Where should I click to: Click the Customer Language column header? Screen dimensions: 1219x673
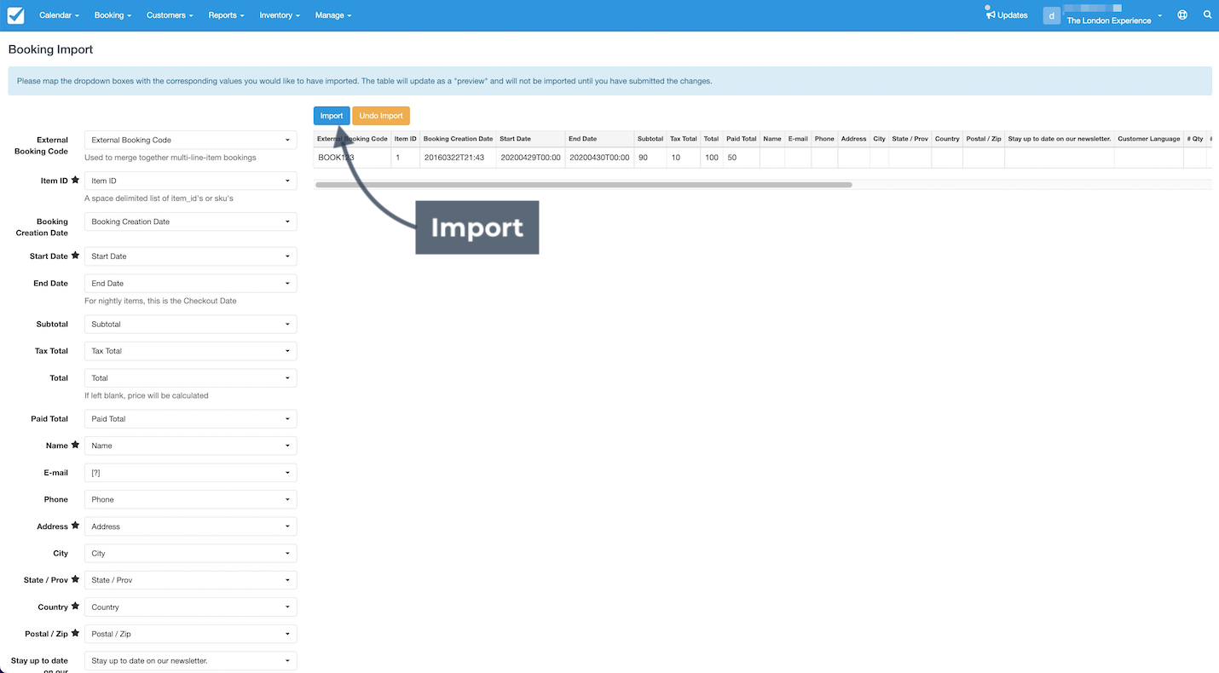coord(1149,139)
